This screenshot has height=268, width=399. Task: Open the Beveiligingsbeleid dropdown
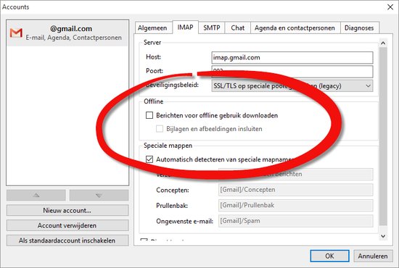(292, 86)
